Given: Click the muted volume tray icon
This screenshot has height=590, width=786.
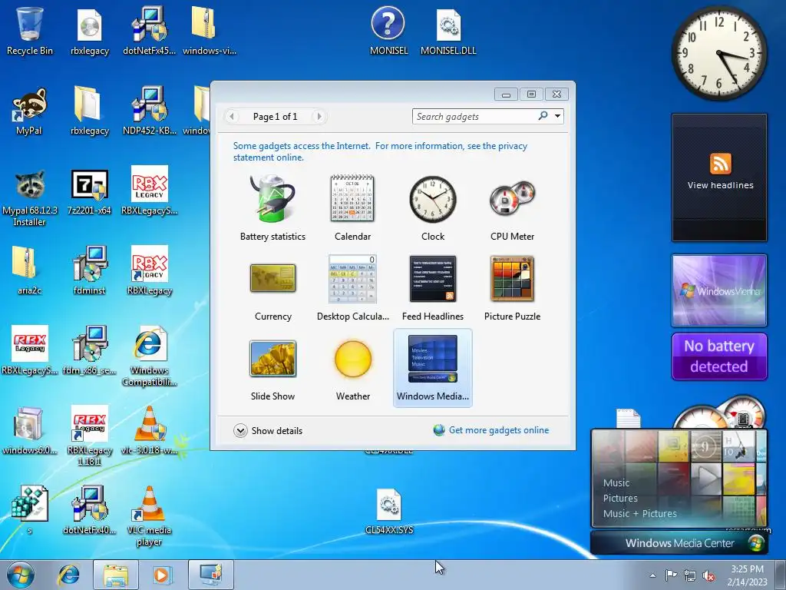Looking at the screenshot, I should point(708,575).
